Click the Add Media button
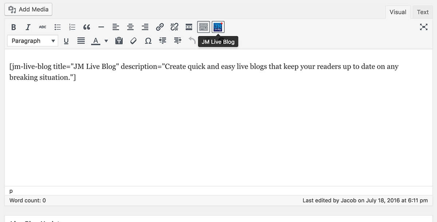Viewport: 437px width, 222px height. (28, 9)
